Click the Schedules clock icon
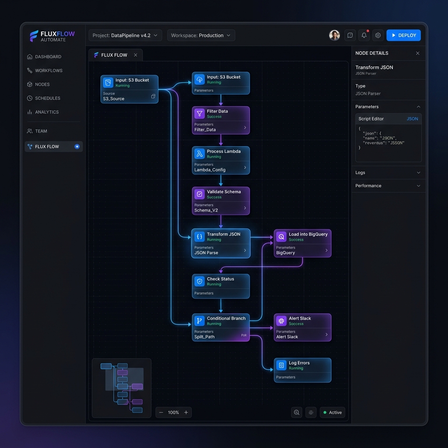The height and width of the screenshot is (448, 448). pyautogui.click(x=29, y=98)
